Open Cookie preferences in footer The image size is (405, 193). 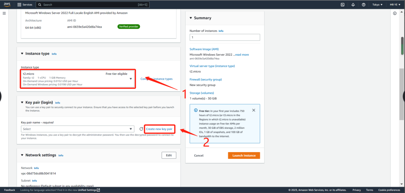389,190
